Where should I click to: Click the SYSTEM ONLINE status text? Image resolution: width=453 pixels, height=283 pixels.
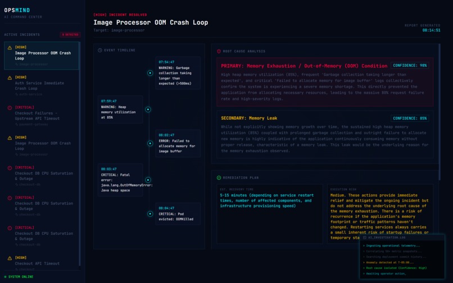[21, 277]
